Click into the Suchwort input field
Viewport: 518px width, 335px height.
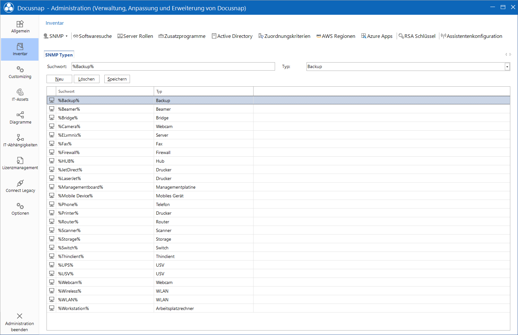[173, 66]
